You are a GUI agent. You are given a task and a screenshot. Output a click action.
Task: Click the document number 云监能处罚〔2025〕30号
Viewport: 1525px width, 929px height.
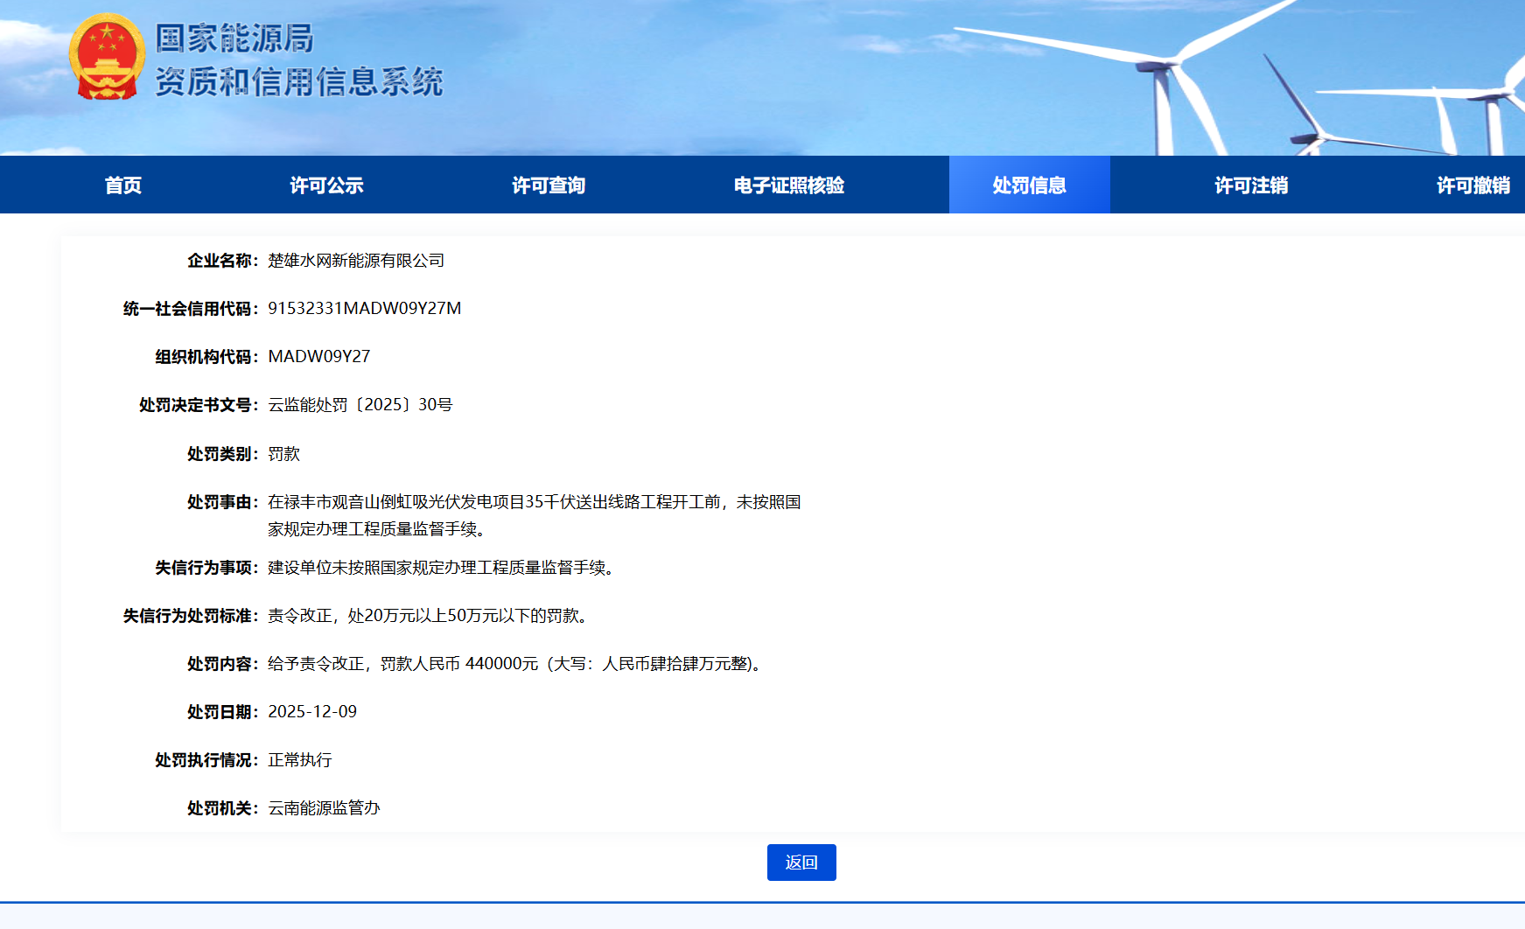pyautogui.click(x=360, y=405)
